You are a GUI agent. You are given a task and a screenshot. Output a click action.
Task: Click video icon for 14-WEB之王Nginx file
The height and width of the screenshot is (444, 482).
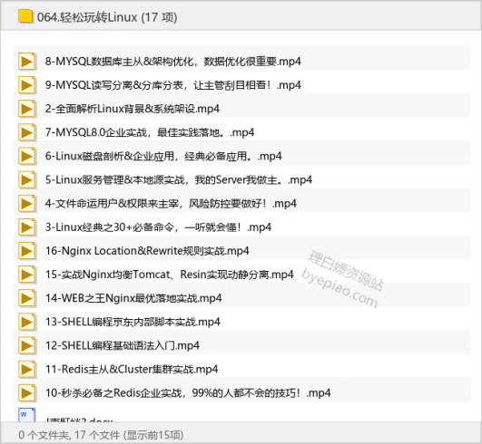tap(26, 298)
